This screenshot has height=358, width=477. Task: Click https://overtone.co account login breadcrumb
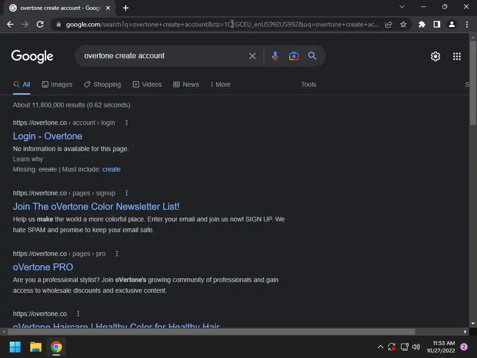64,123
